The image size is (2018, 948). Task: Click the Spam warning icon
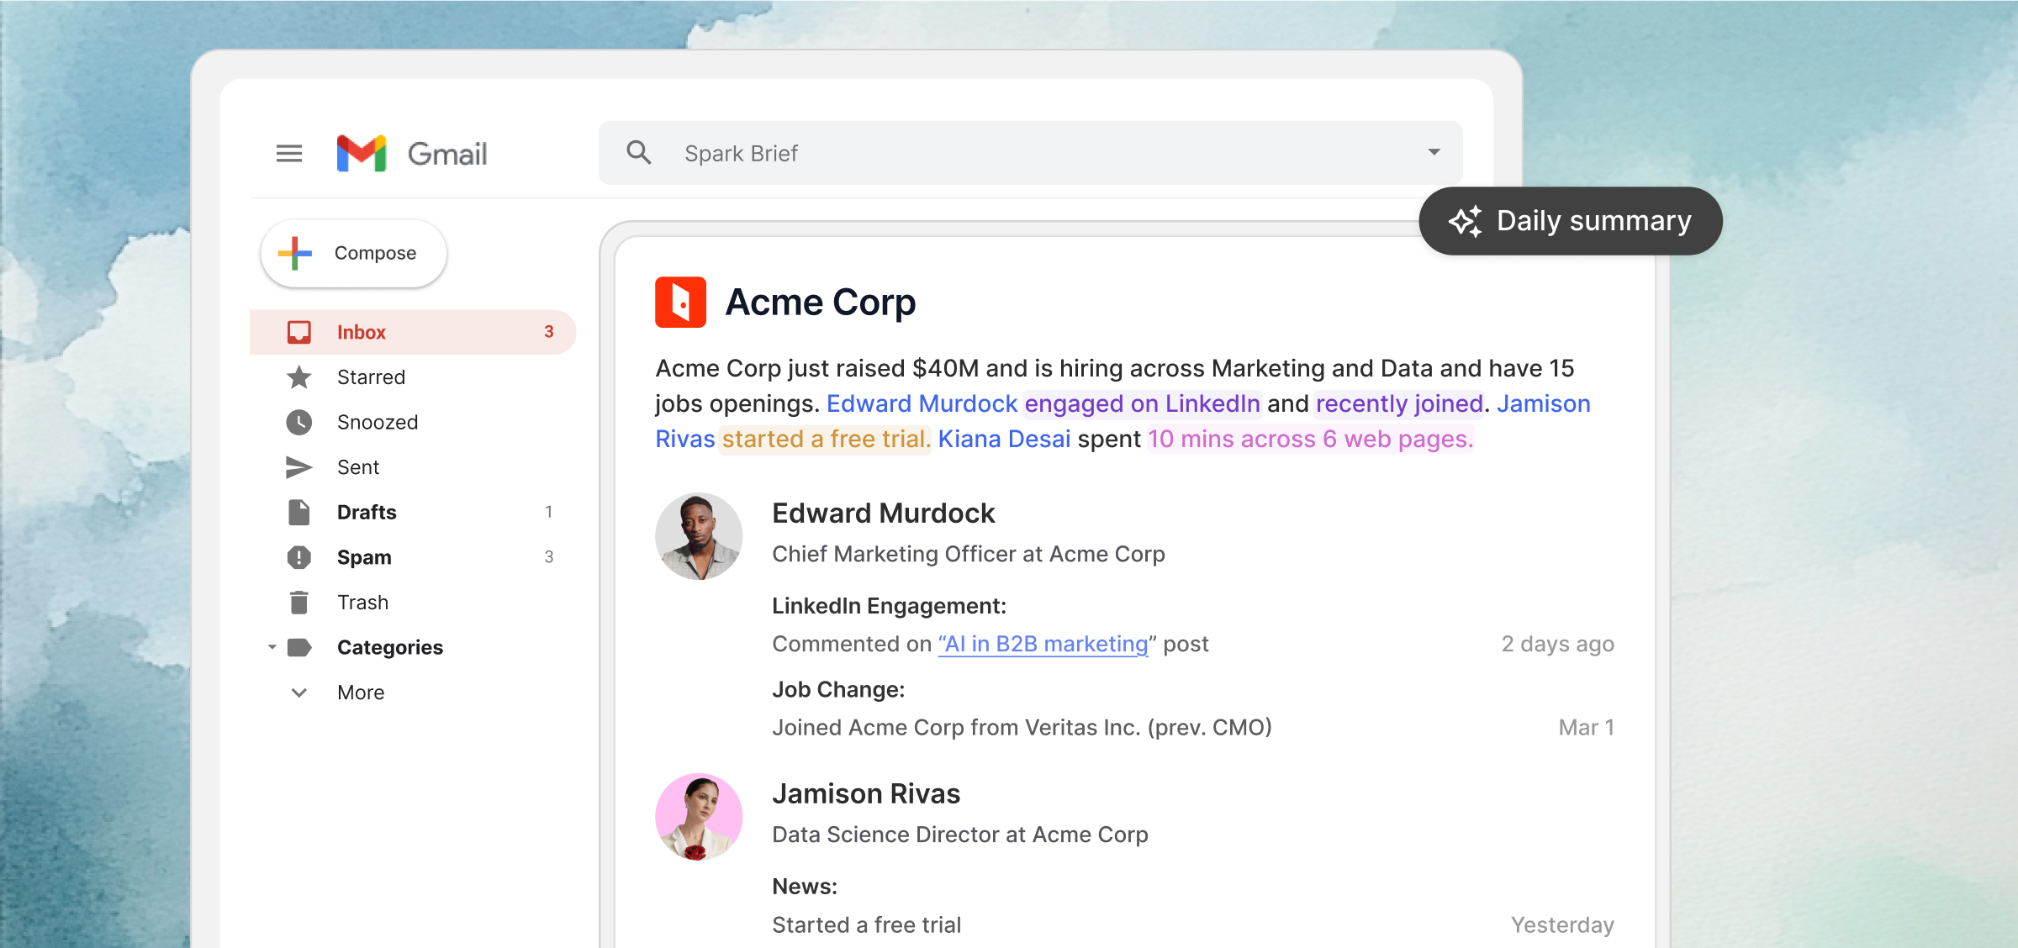(298, 557)
